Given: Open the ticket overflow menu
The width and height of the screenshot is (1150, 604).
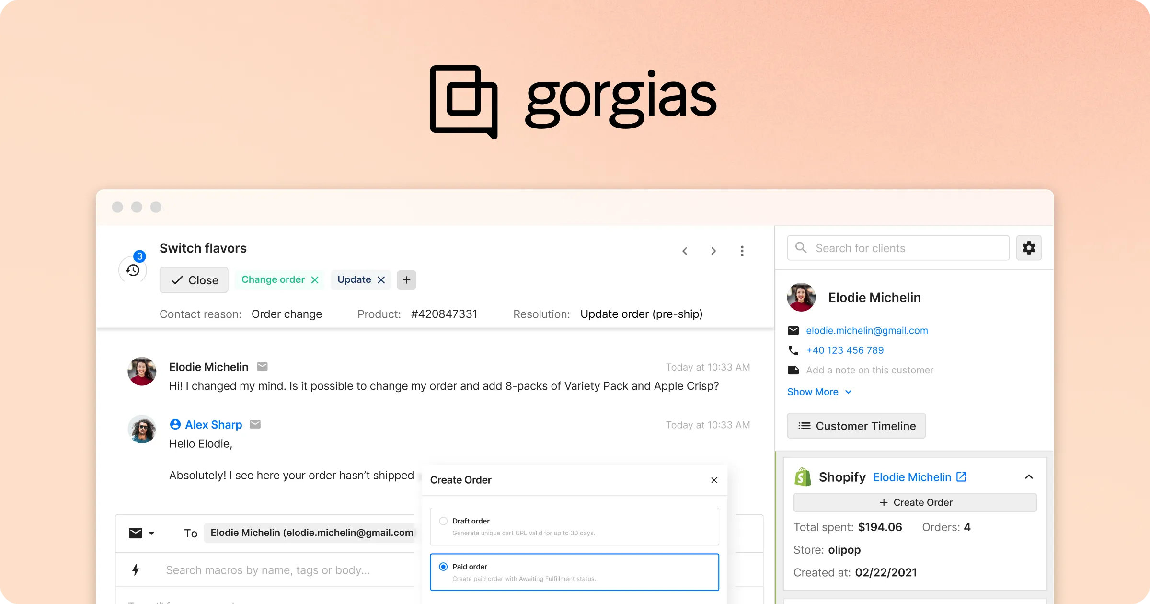Looking at the screenshot, I should coord(742,251).
